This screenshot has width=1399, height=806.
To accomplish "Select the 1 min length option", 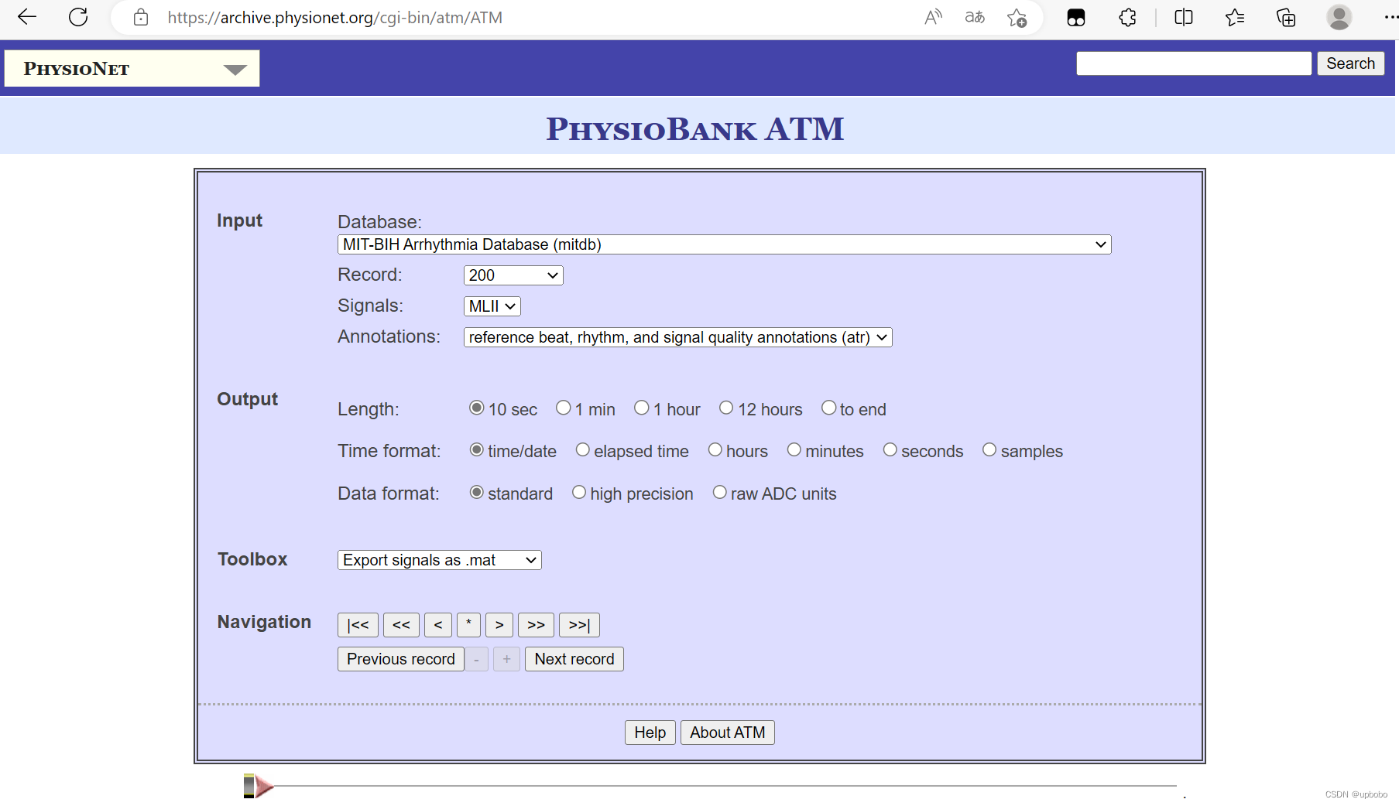I will [x=564, y=408].
